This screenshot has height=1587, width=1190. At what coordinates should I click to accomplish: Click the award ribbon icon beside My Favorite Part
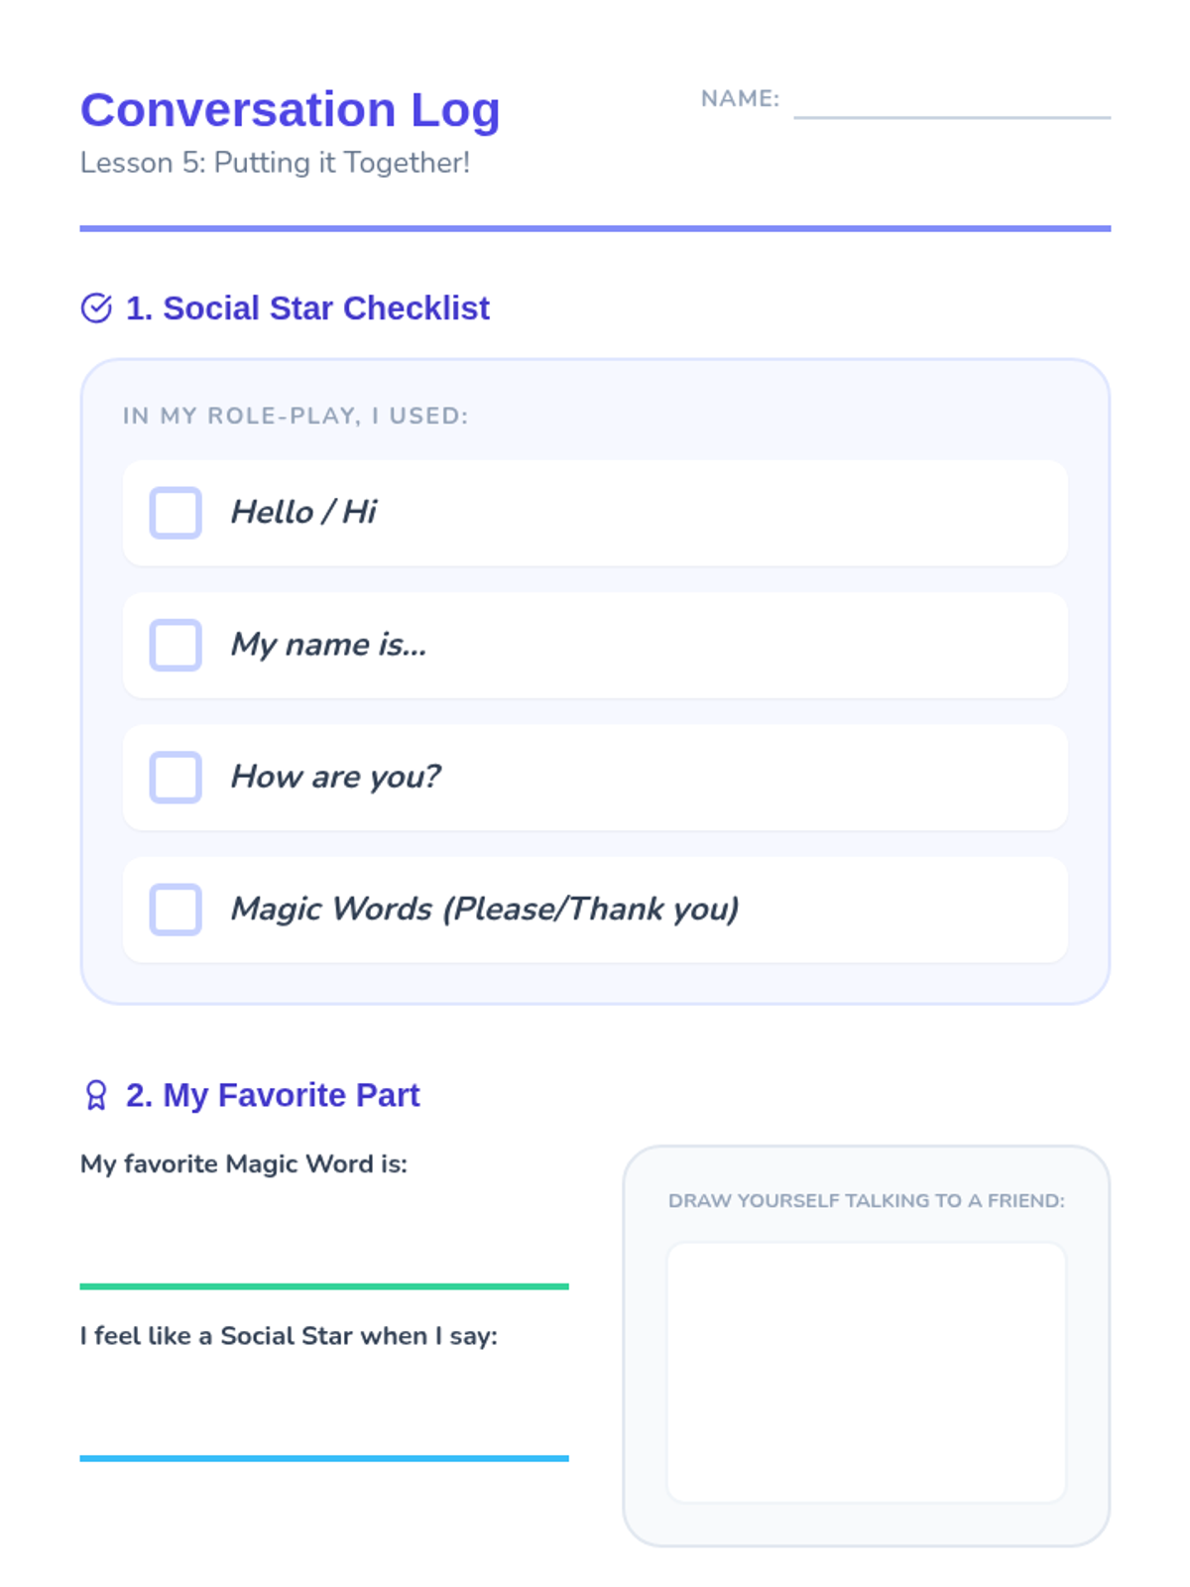tap(96, 1095)
